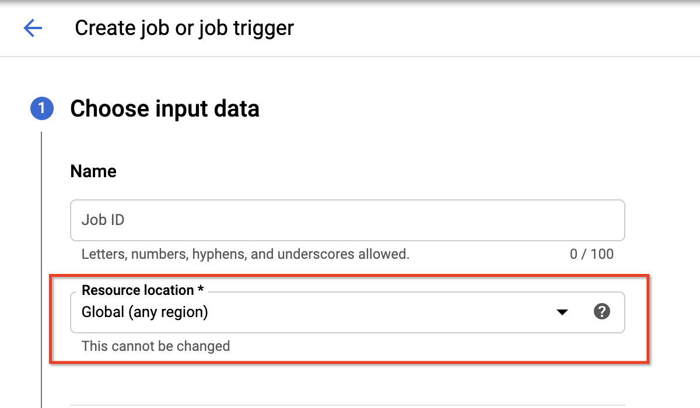The image size is (700, 408).
Task: Click the vertical stepper line below step 1
Action: click(x=42, y=262)
